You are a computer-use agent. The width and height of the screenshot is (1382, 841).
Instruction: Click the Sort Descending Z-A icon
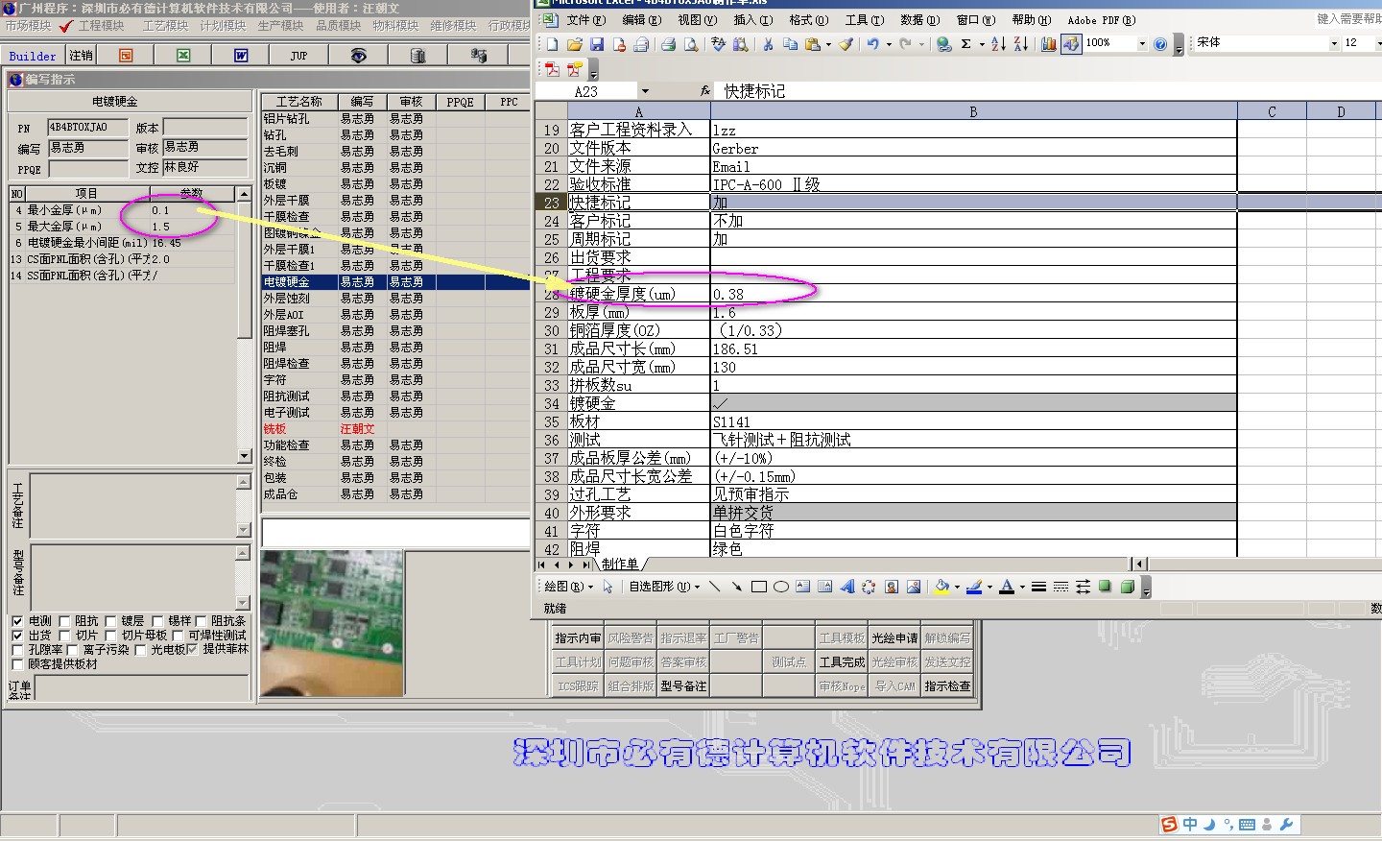[1020, 44]
